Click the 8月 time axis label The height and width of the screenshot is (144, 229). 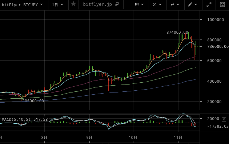click(x=44, y=137)
